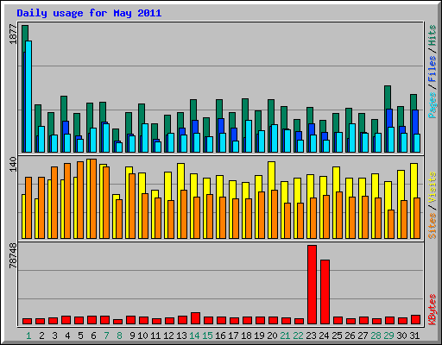This screenshot has width=442, height=345.
Task: Click the blue Files bar for day 29
Action: click(x=389, y=118)
